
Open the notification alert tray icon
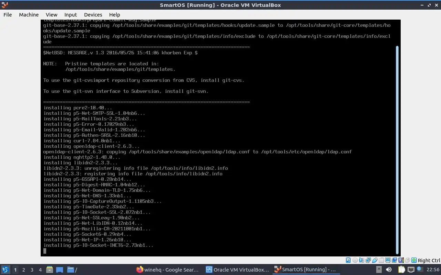point(420,269)
